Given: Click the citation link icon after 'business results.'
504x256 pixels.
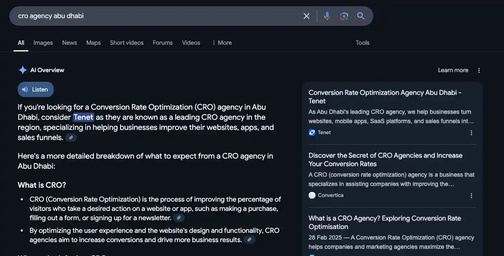Looking at the screenshot, I should [249, 240].
